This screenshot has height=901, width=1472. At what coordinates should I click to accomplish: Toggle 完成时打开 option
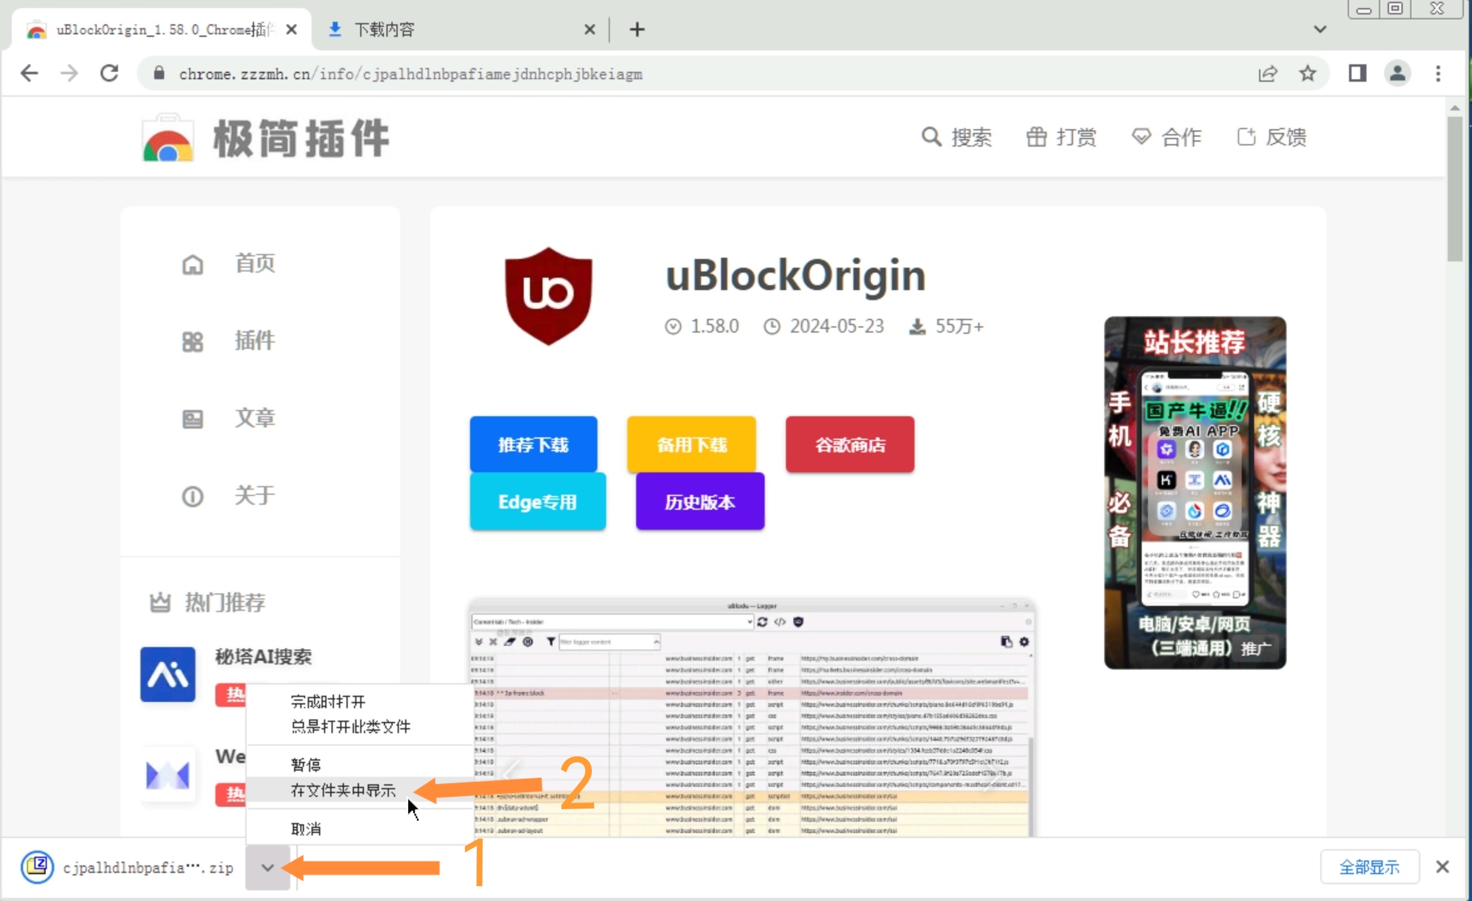point(328,702)
